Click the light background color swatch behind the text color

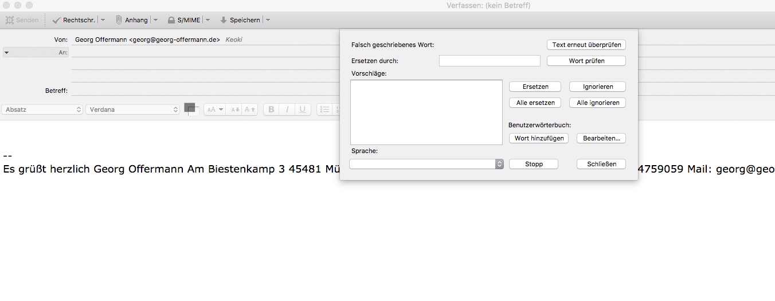pos(196,112)
